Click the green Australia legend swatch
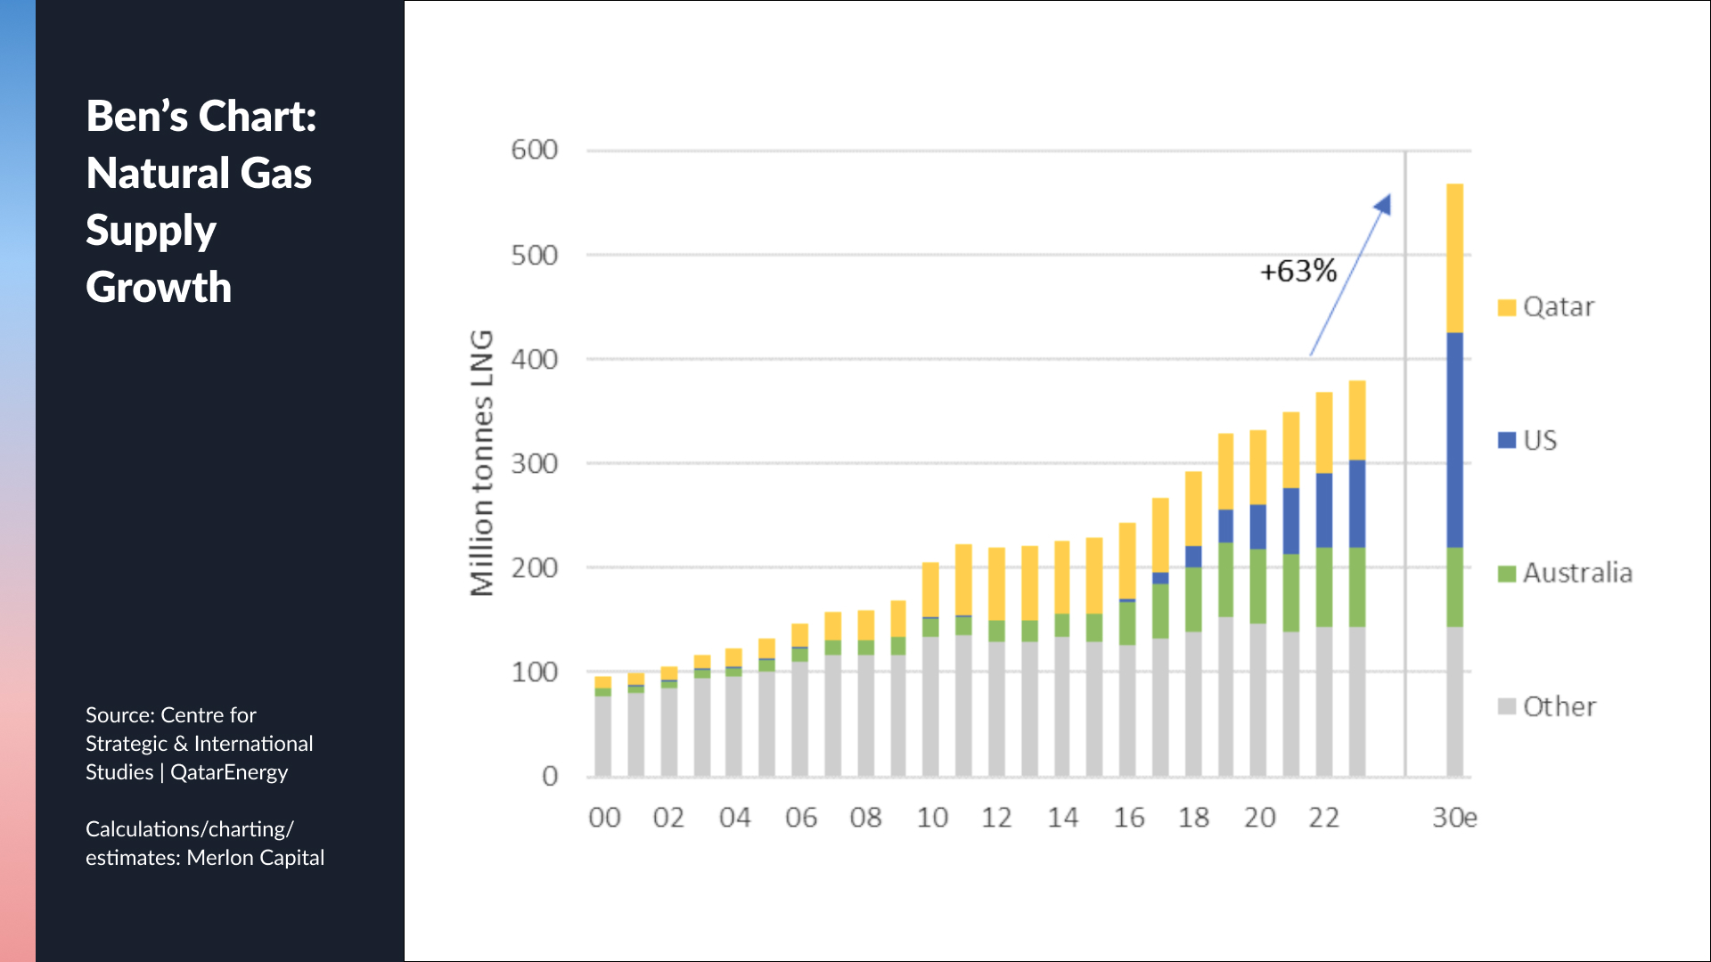 [x=1507, y=574]
